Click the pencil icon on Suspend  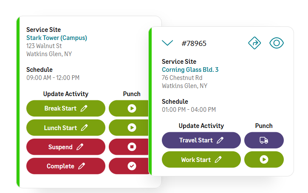coord(80,147)
